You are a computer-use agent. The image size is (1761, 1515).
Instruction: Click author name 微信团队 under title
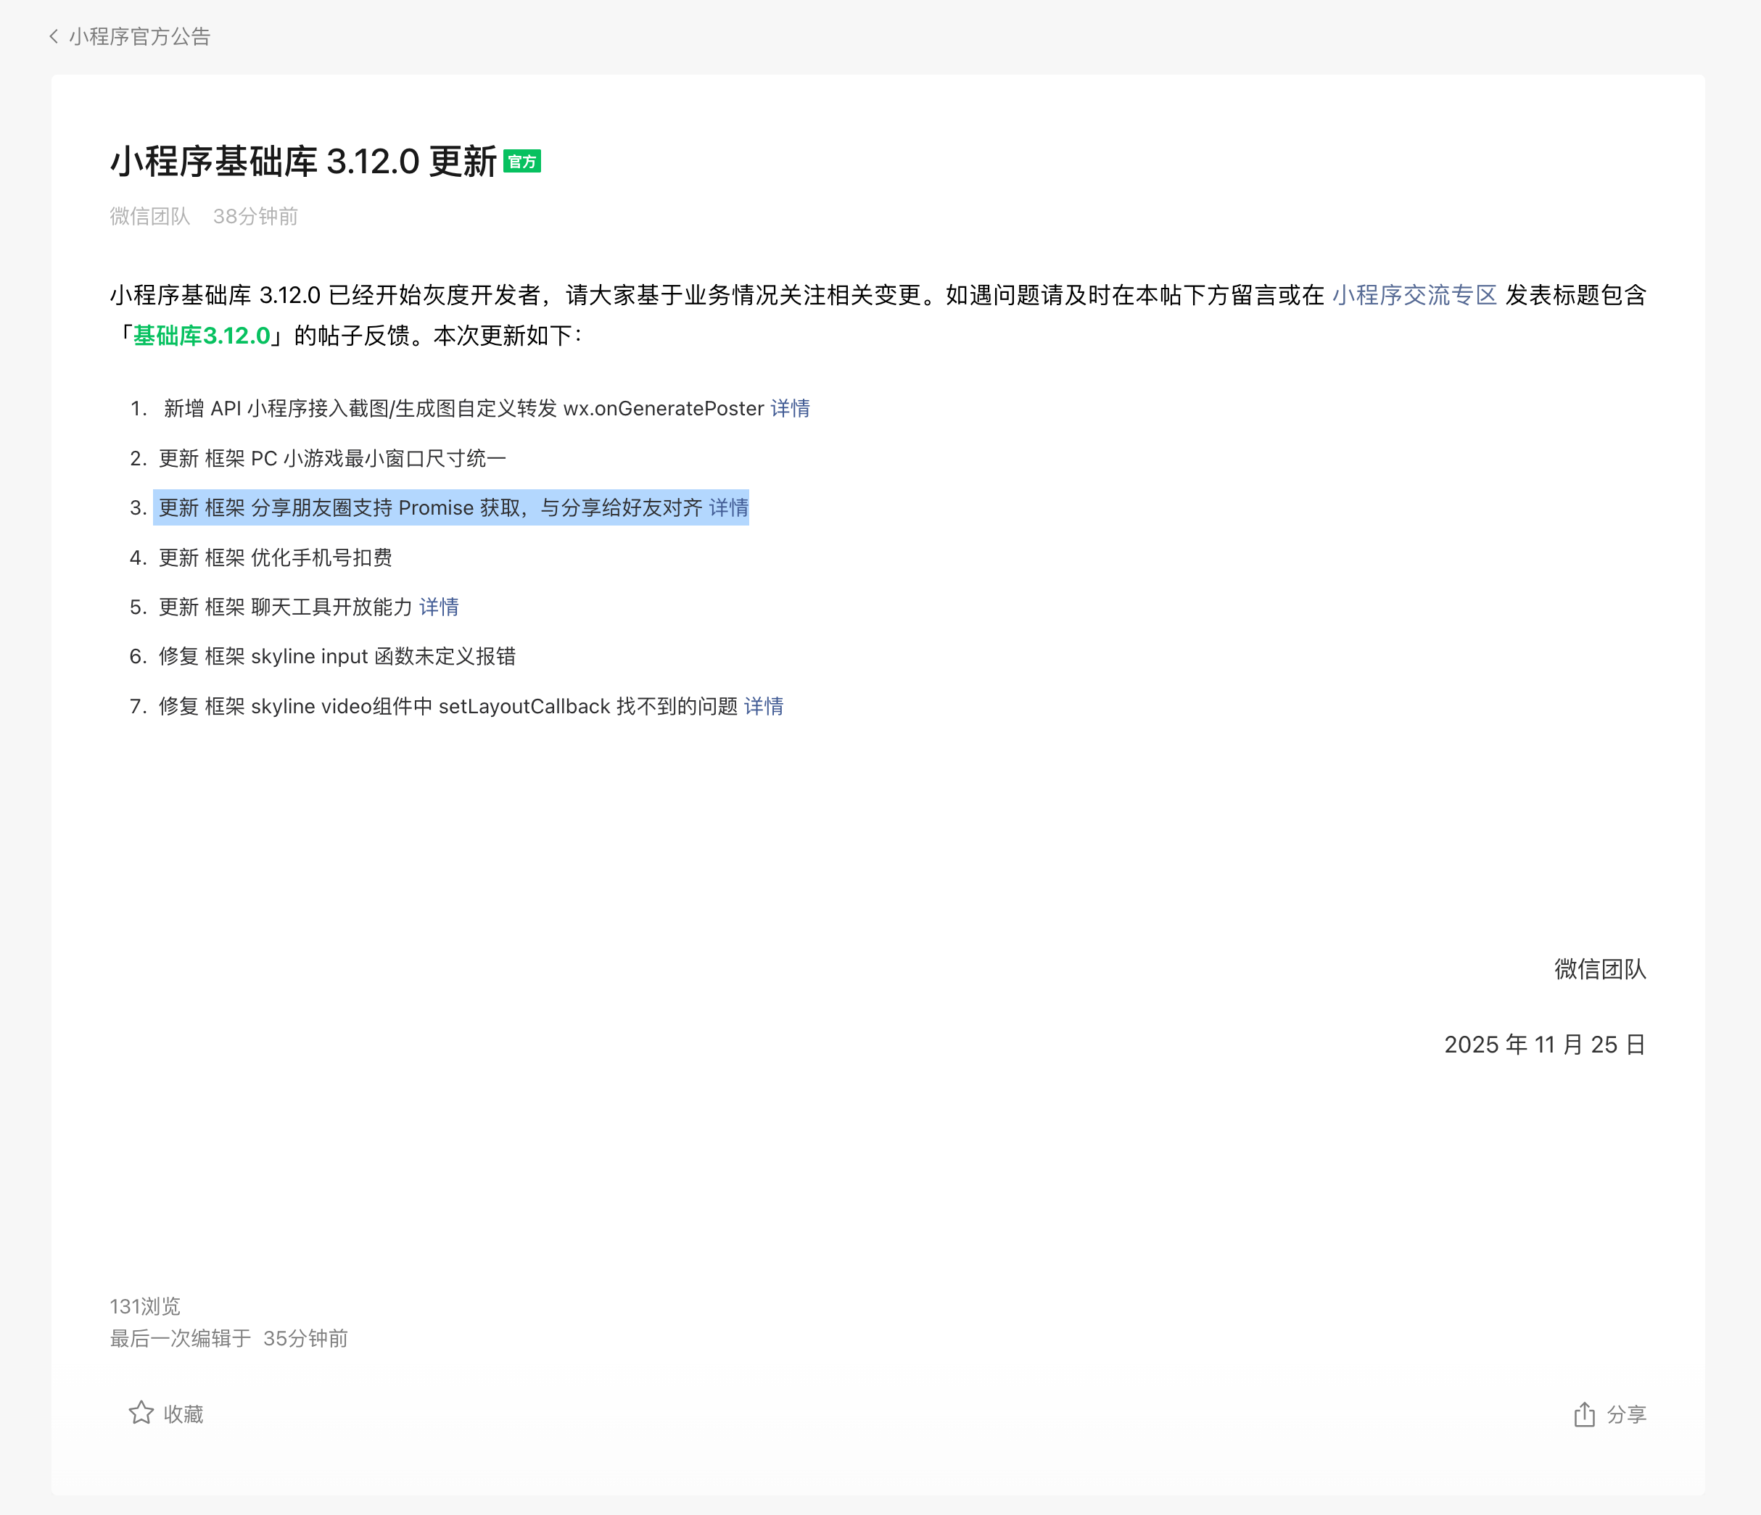click(x=149, y=217)
